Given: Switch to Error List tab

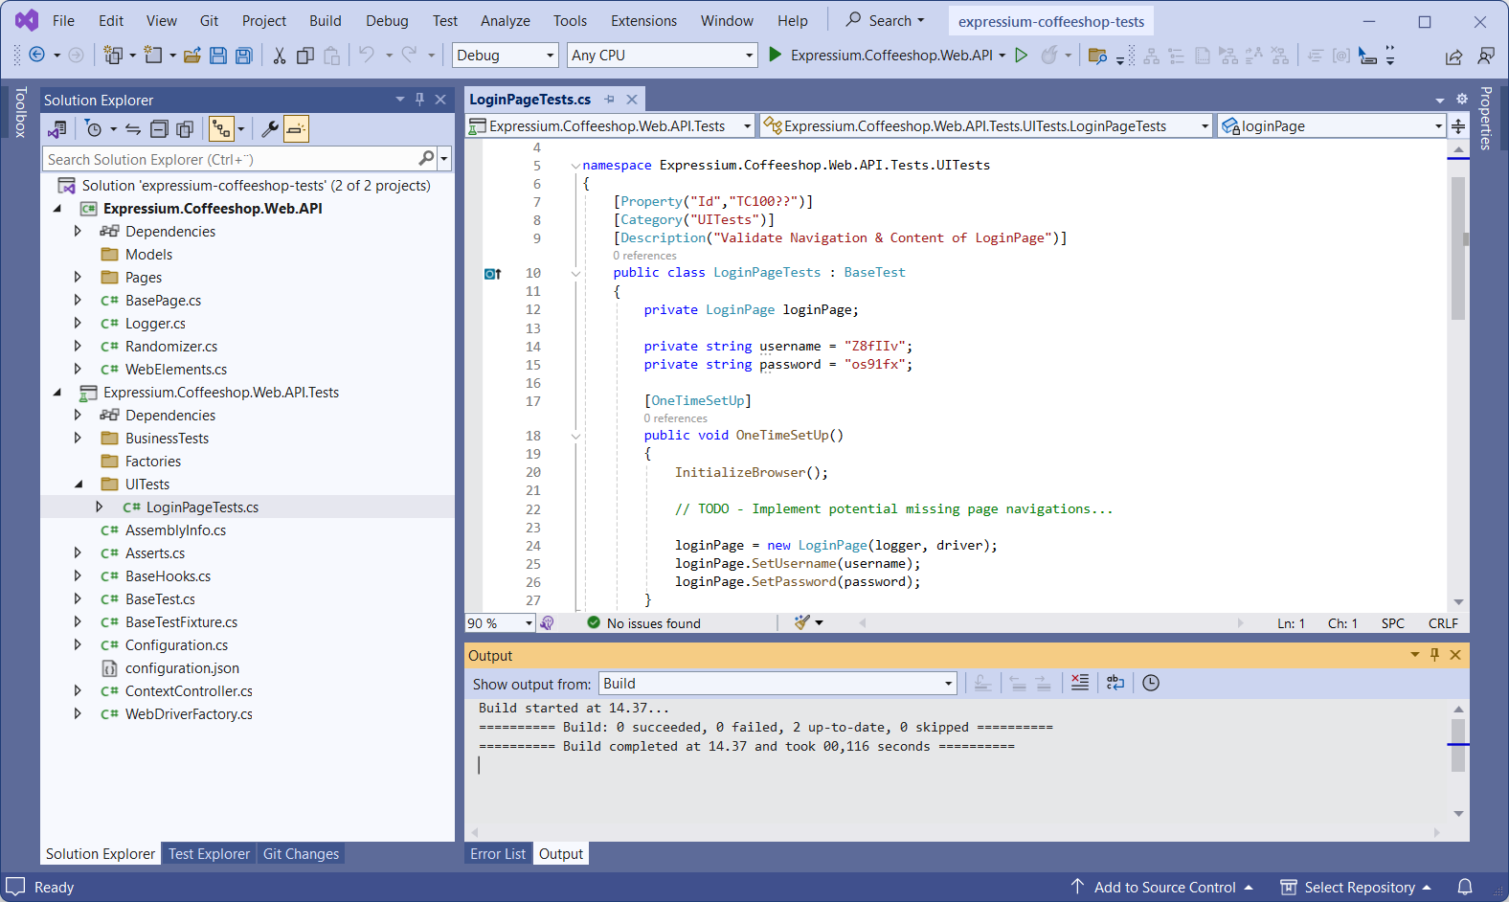Looking at the screenshot, I should [498, 853].
